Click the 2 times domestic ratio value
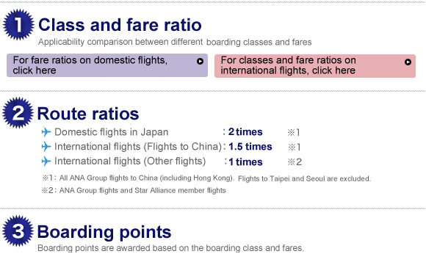Image resolution: width=426 pixels, height=265 pixels. pyautogui.click(x=245, y=132)
